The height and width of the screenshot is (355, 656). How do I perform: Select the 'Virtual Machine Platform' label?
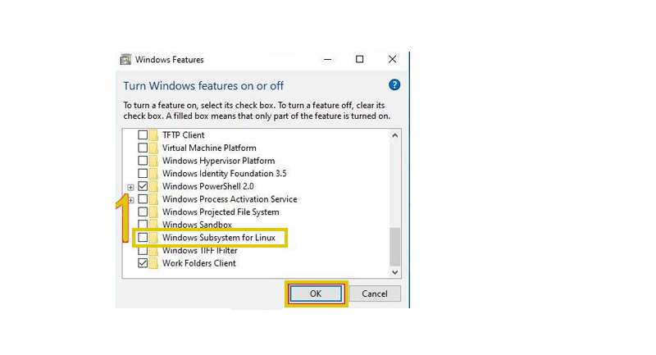point(209,148)
